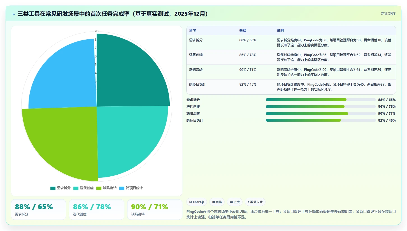The height and width of the screenshot is (231, 407).
Task: Click the 需求拆分 table row label
Action: coord(196,40)
